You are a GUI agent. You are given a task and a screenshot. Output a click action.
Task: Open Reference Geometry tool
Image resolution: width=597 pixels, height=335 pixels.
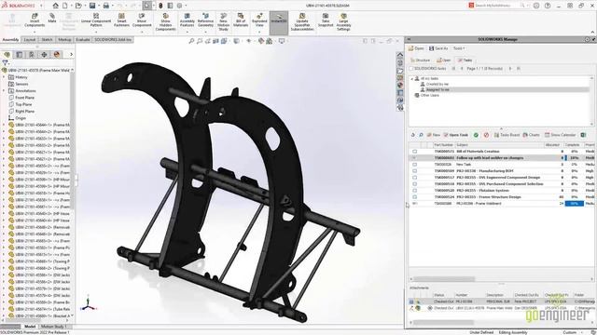205,20
